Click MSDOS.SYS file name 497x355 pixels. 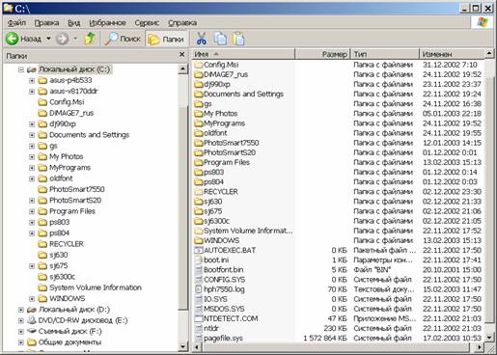tap(224, 309)
